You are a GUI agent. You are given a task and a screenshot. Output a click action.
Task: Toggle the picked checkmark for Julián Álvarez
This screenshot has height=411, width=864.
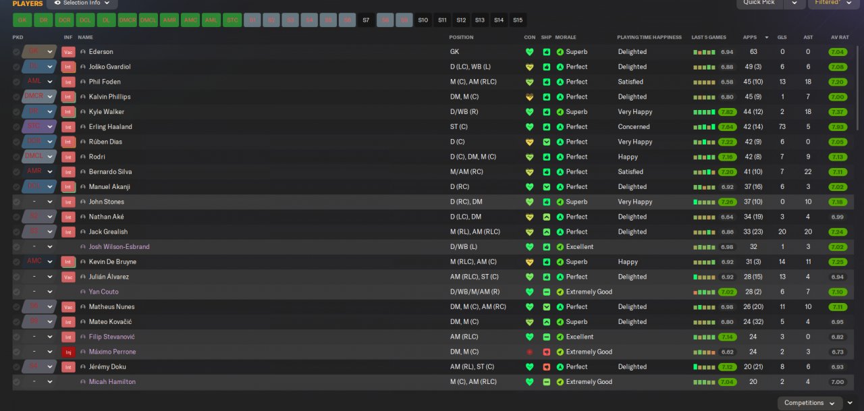[x=16, y=277]
